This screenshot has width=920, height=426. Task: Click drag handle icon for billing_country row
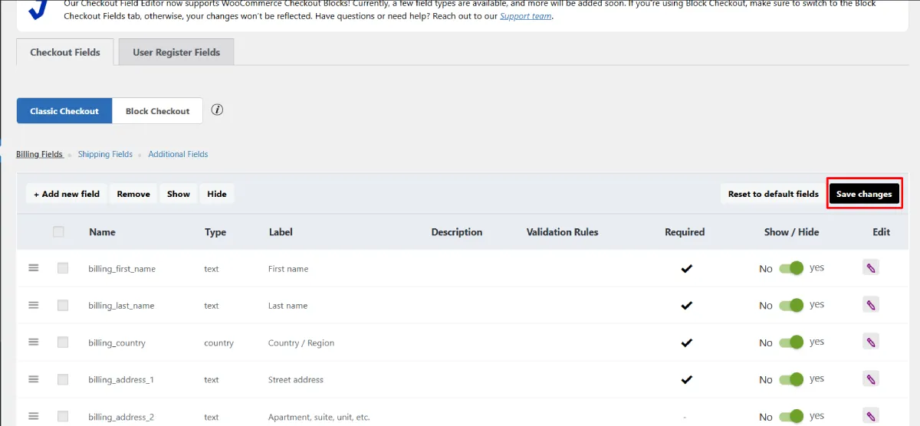pos(34,342)
